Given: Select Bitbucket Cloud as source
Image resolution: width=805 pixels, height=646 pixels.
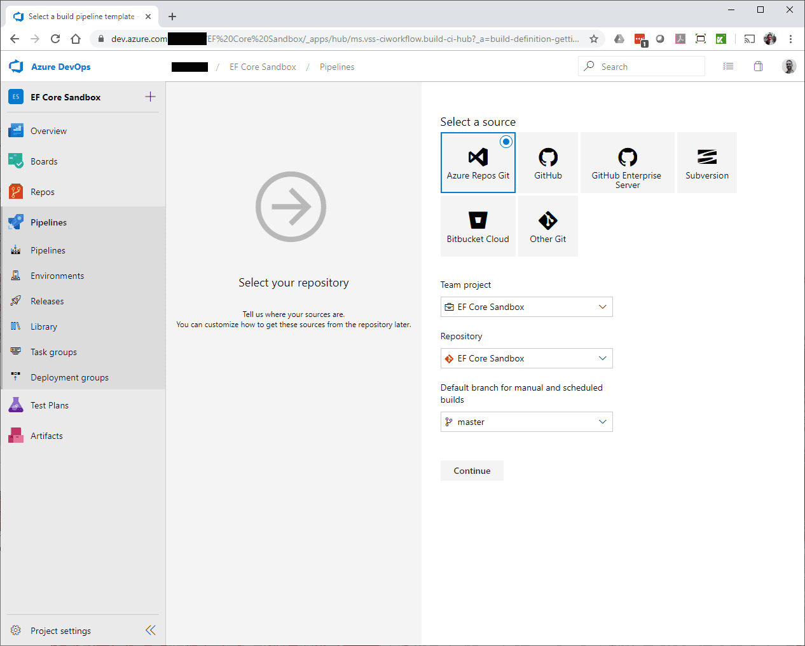Looking at the screenshot, I should click(x=478, y=226).
